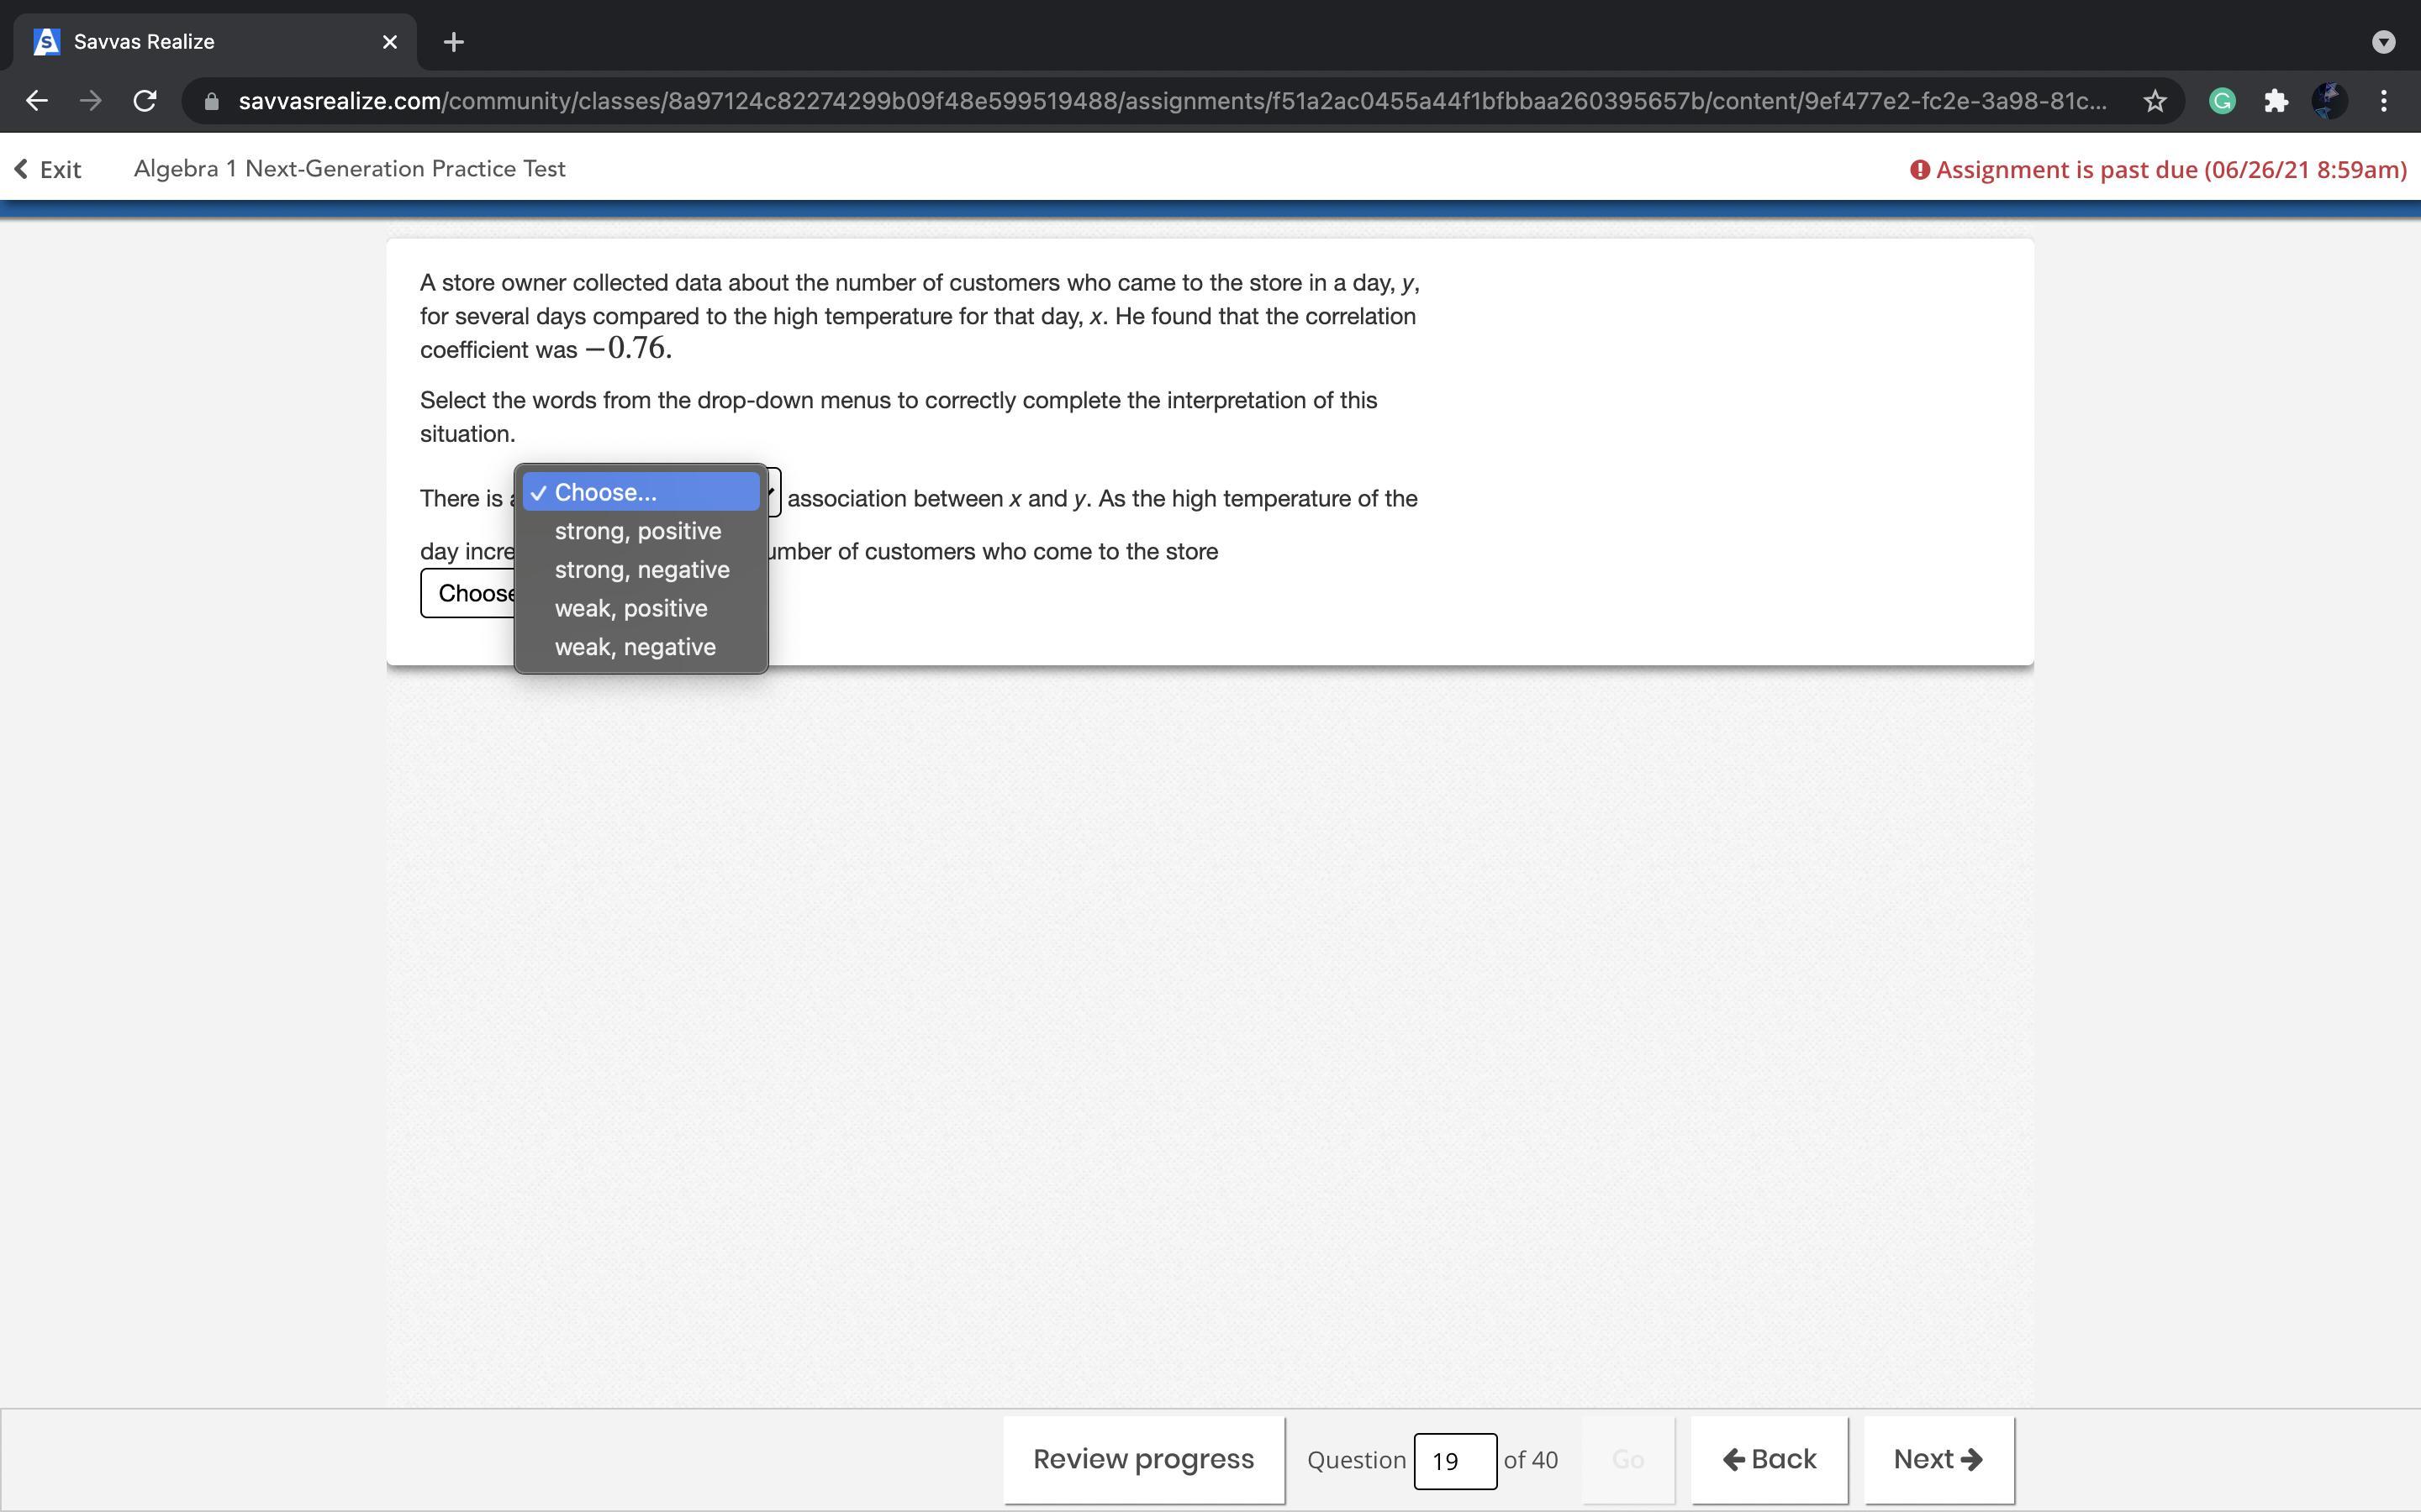Image resolution: width=2421 pixels, height=1512 pixels.
Task: Select the Choose... option in dropdown
Action: [x=641, y=492]
